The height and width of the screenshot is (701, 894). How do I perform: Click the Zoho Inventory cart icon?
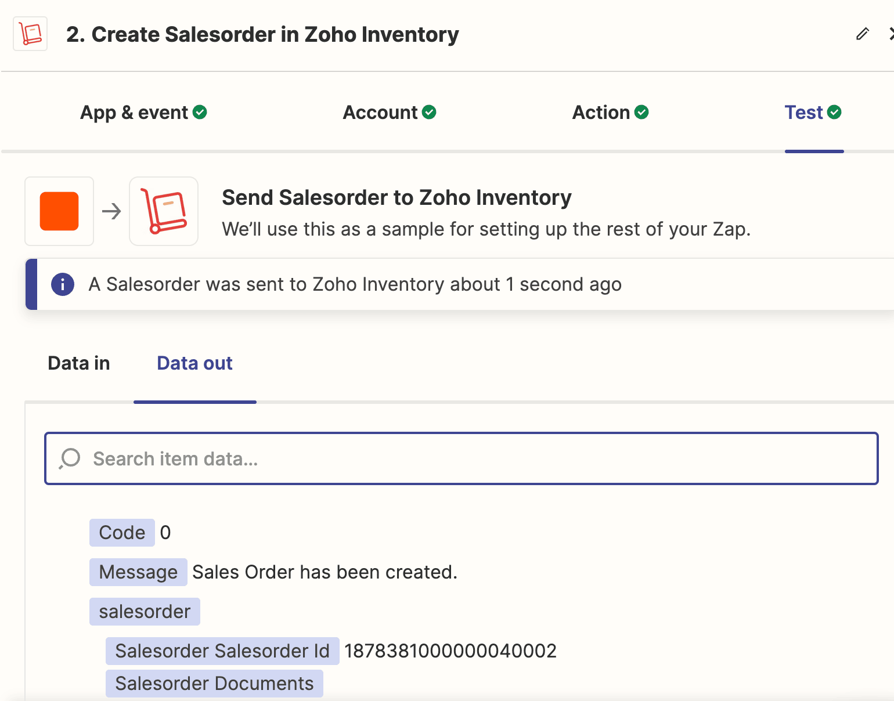pyautogui.click(x=164, y=211)
